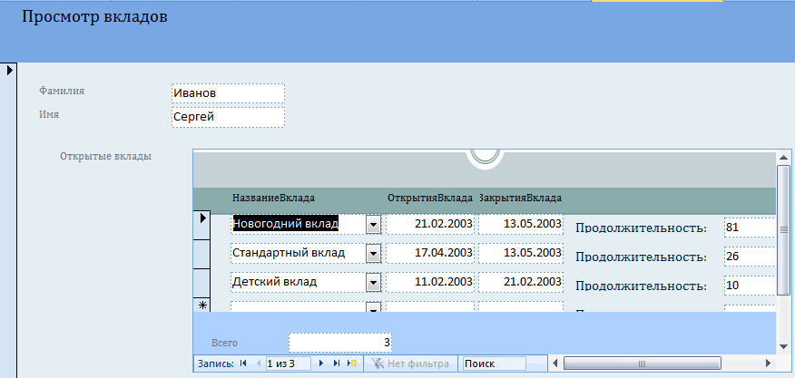The image size is (795, 378).
Task: Click closing date 13.05.2003 of Новогодний вклад
Action: click(x=521, y=224)
